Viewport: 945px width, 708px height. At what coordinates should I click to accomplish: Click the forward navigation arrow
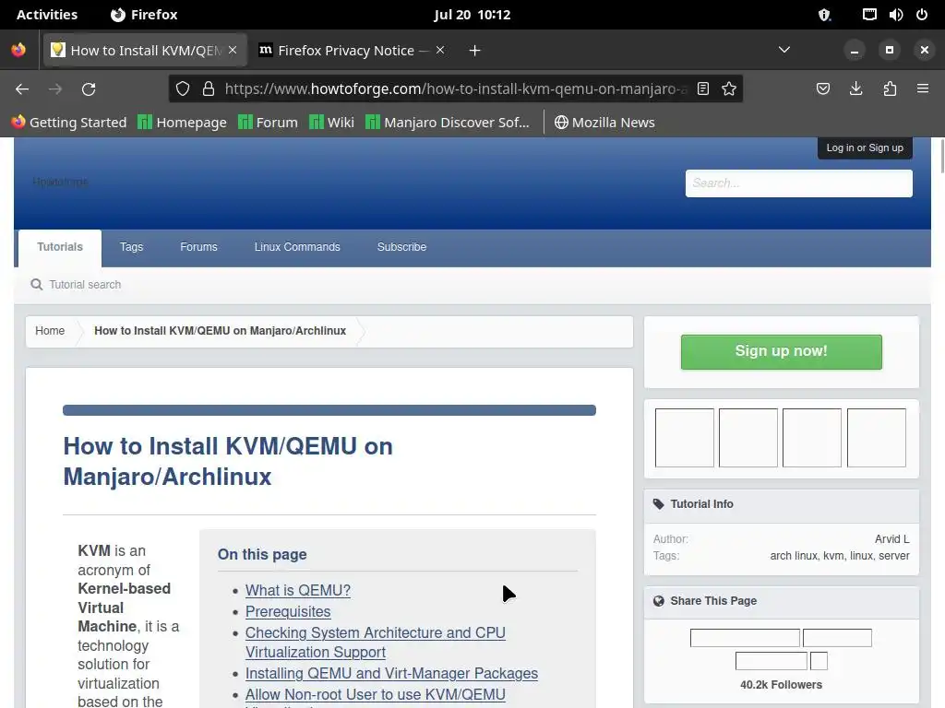[55, 89]
